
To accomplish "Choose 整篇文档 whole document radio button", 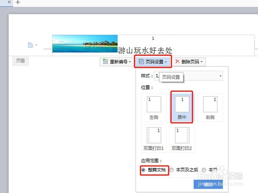I will (144, 170).
